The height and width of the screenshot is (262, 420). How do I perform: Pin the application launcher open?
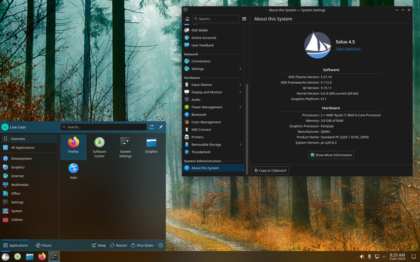(161, 127)
